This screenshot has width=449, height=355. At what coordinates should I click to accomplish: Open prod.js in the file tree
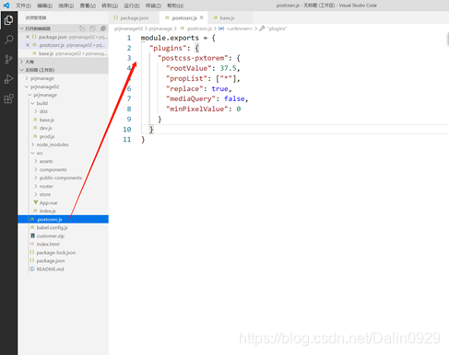[47, 136]
